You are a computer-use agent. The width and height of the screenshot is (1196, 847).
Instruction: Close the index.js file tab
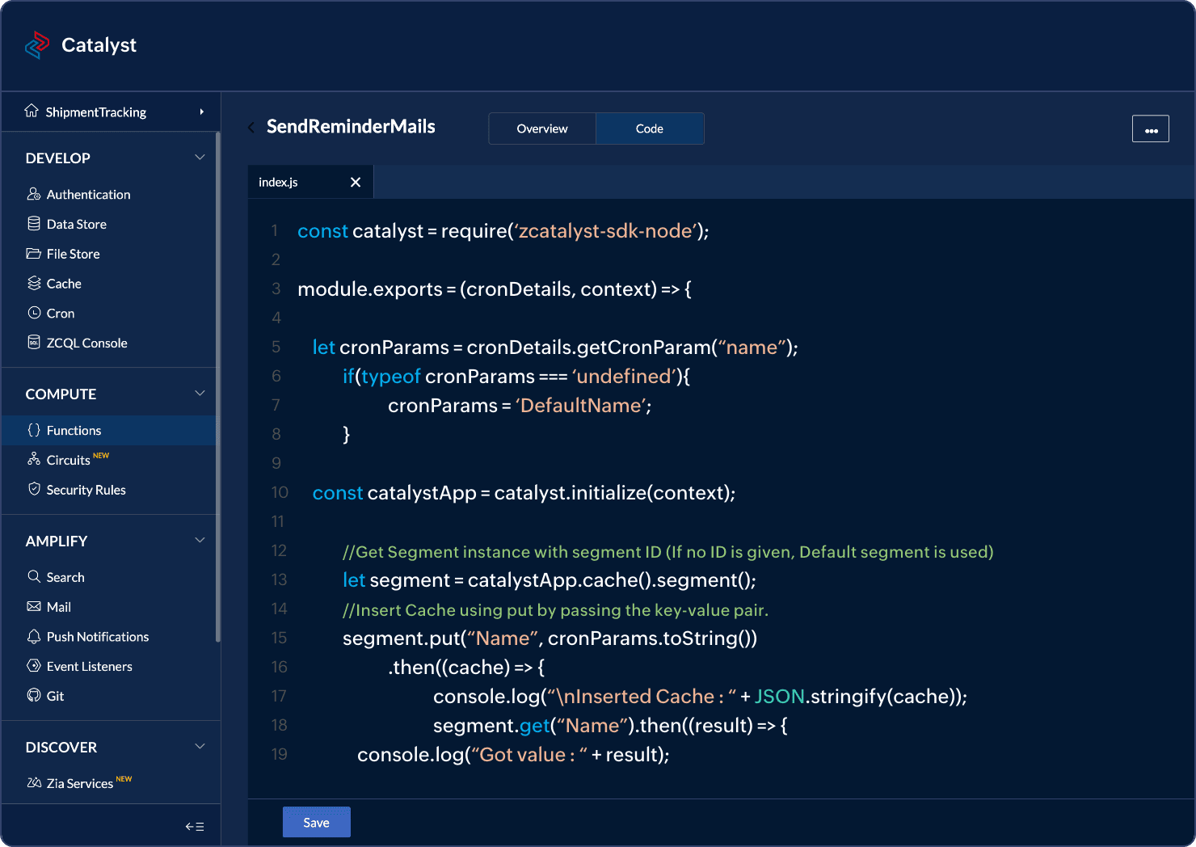356,182
